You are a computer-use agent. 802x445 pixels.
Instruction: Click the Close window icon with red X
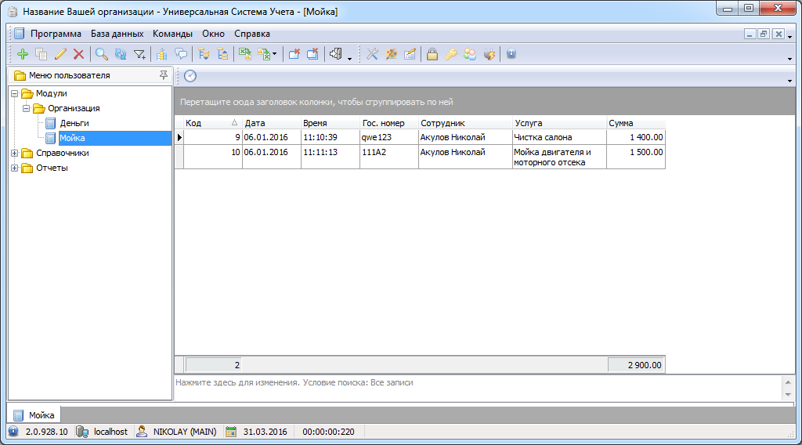pyautogui.click(x=294, y=54)
